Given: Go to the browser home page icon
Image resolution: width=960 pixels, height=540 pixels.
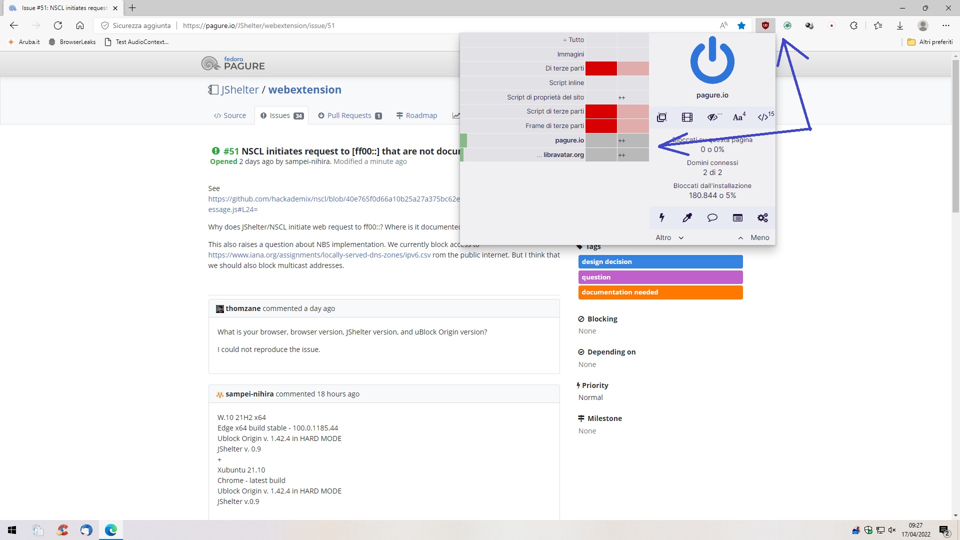Looking at the screenshot, I should 80,25.
